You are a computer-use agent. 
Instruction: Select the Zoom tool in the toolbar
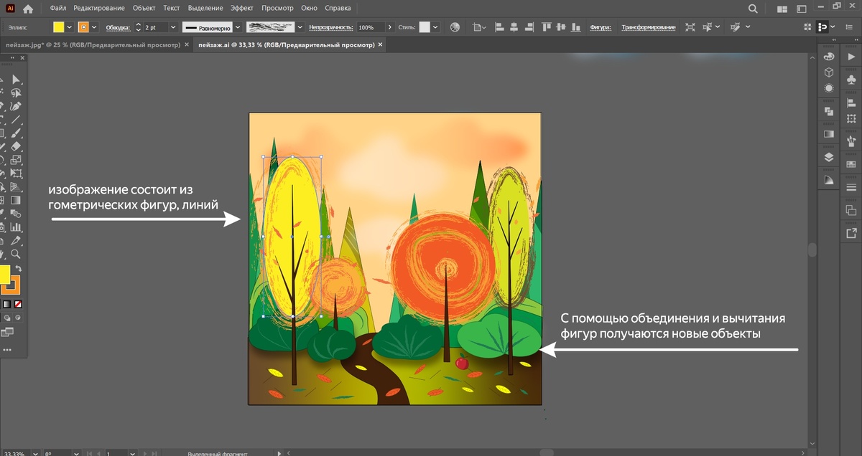16,254
